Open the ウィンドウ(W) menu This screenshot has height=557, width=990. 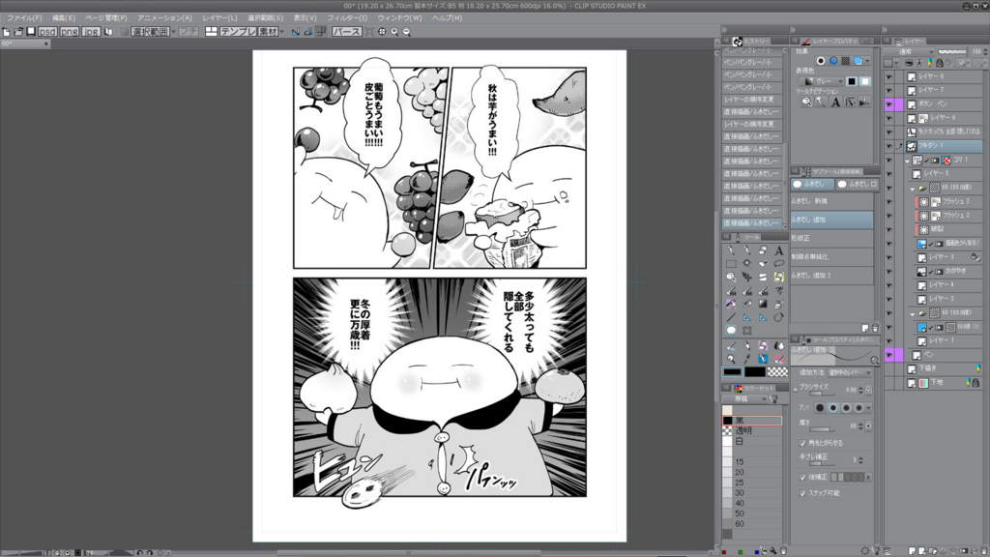tap(399, 18)
